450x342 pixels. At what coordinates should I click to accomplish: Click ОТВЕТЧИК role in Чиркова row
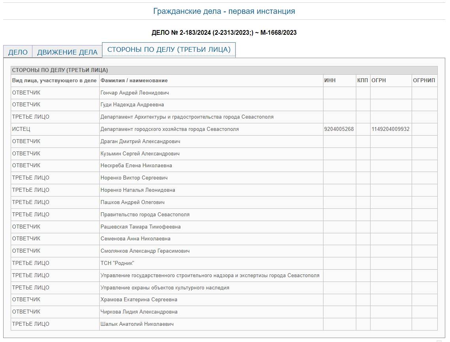coord(26,312)
